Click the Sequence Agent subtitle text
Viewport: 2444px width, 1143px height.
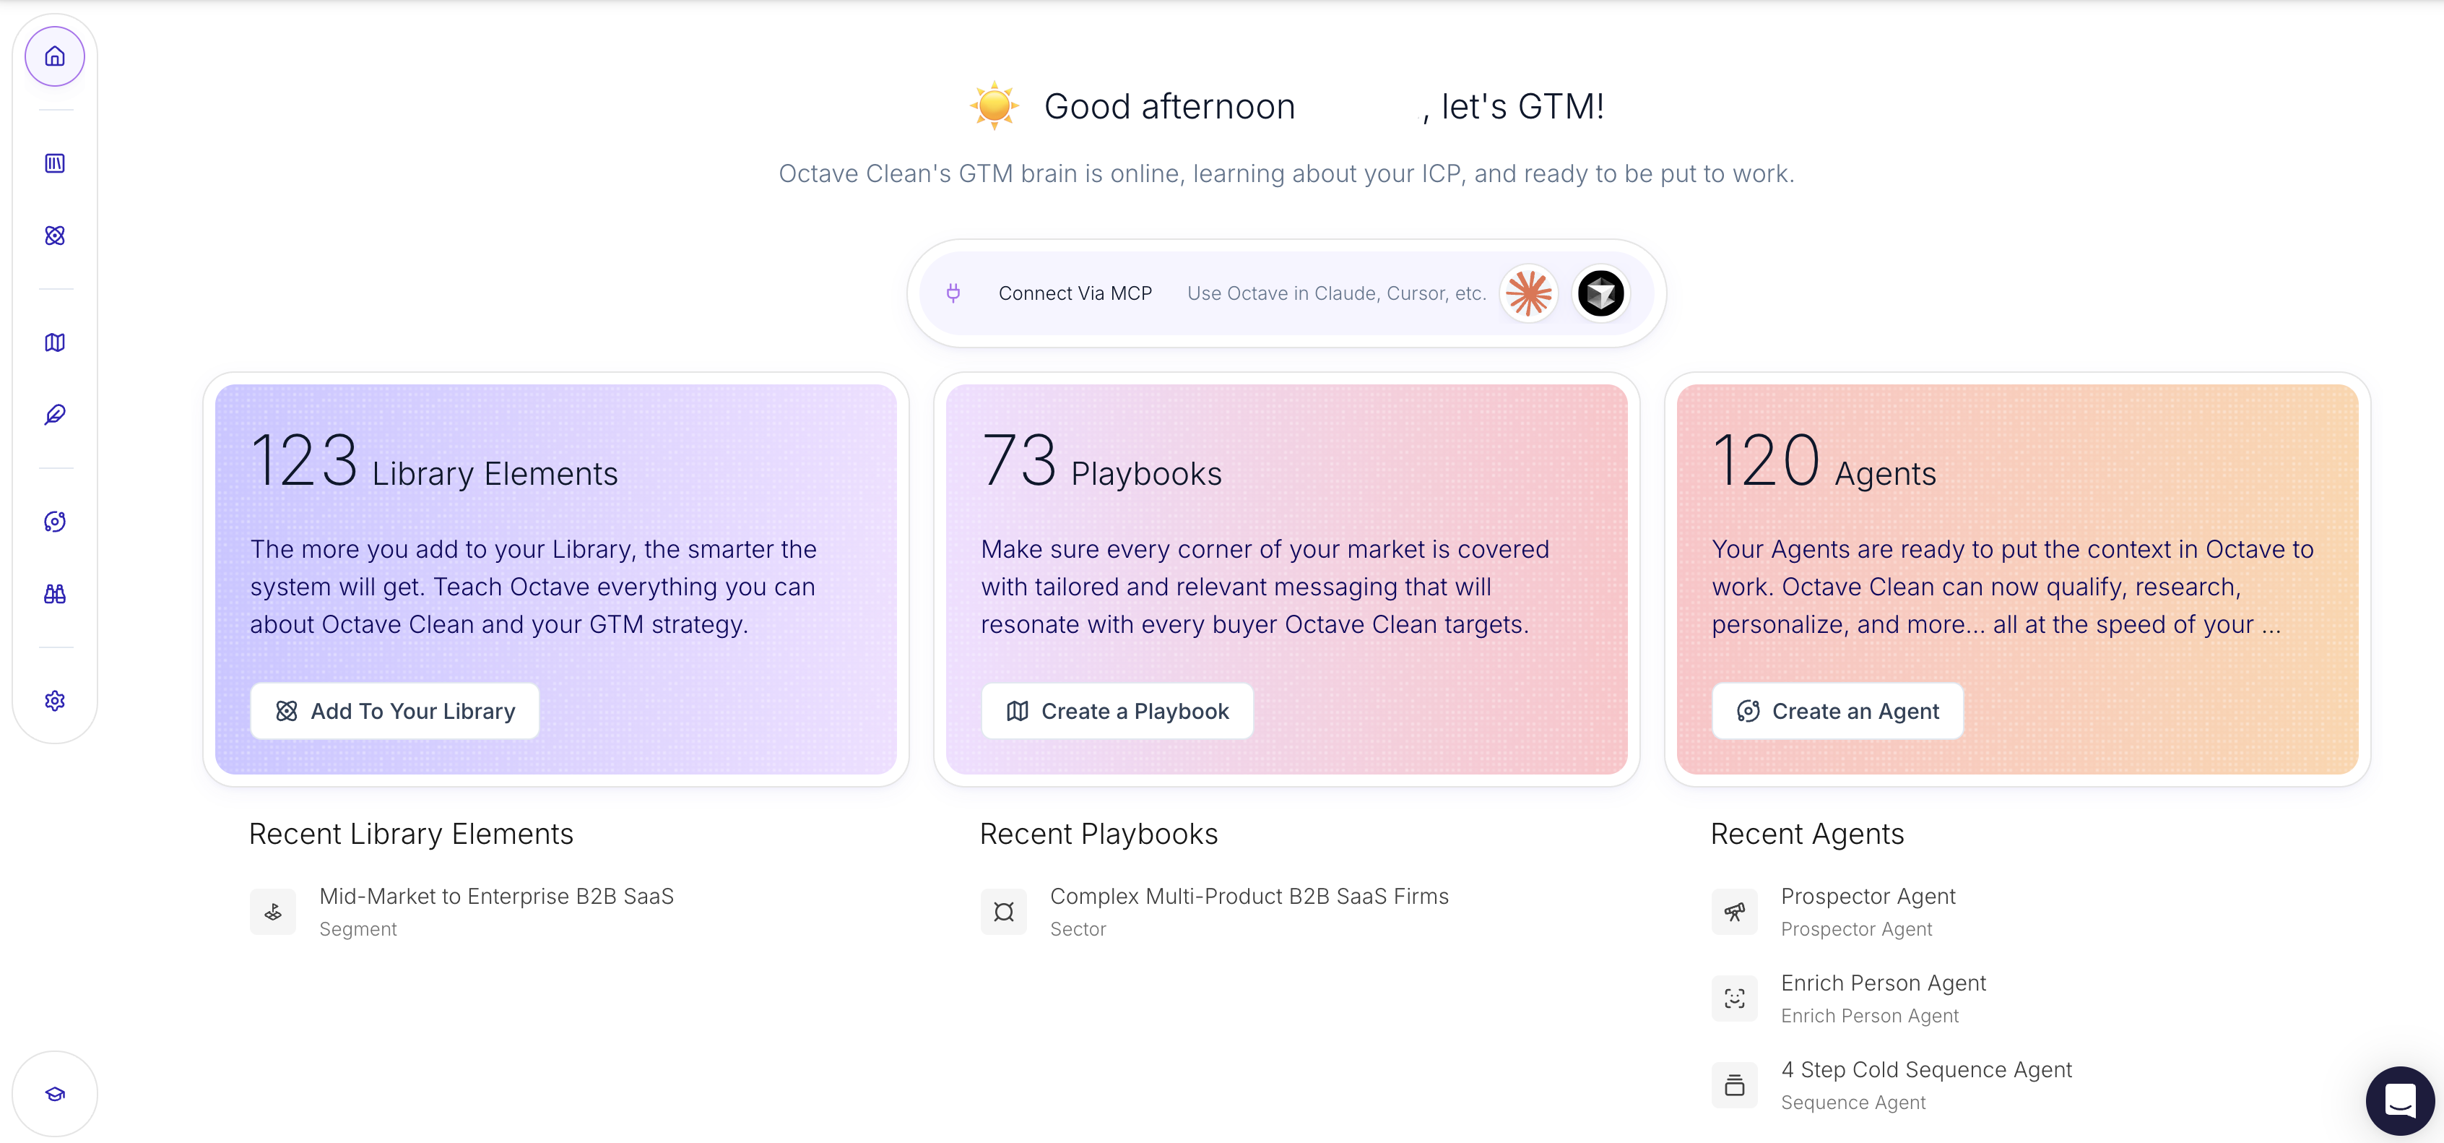1853,1103
